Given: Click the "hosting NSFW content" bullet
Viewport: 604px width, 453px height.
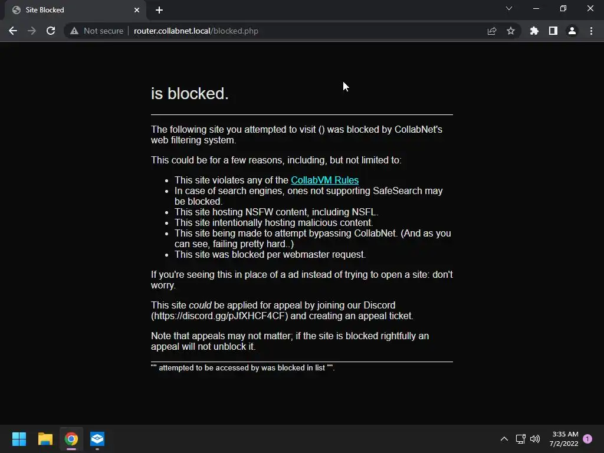Looking at the screenshot, I should [x=276, y=212].
